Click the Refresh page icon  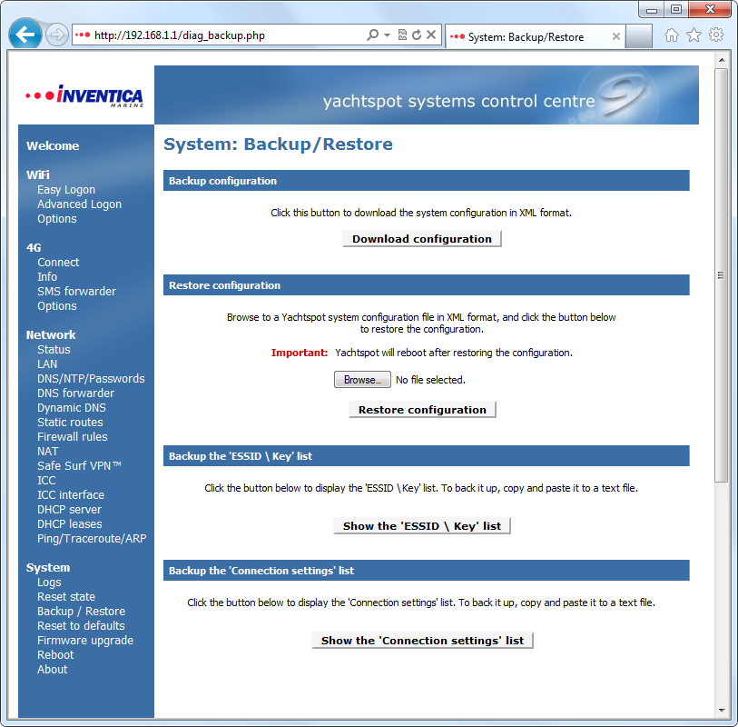point(417,35)
